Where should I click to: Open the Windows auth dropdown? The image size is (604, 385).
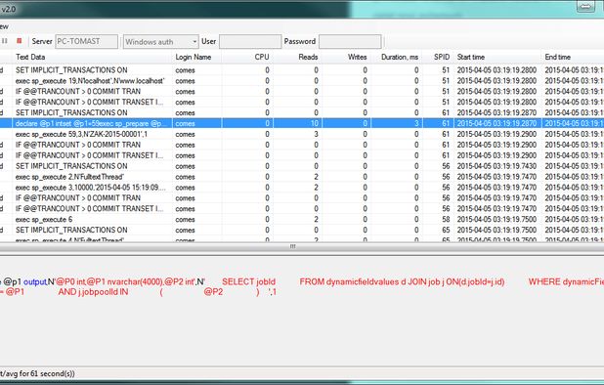161,42
